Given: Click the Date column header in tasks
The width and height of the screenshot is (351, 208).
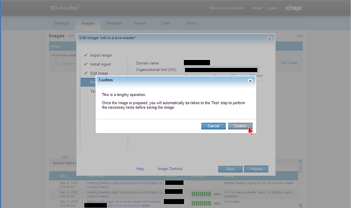Looking at the screenshot, I should pos(63,176).
